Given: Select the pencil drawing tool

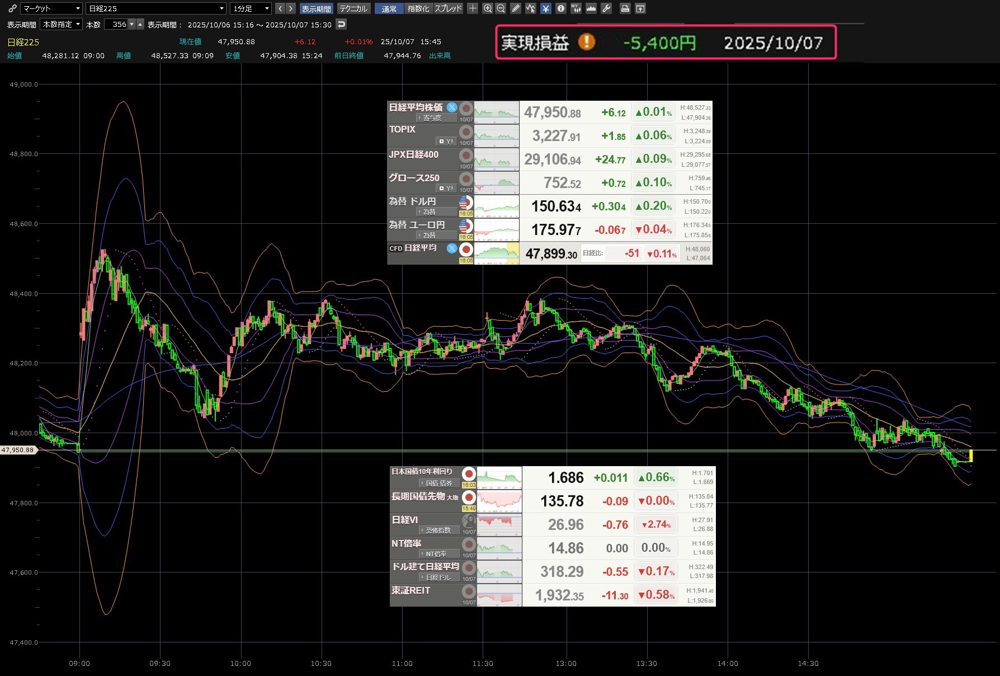Looking at the screenshot, I should click(516, 8).
